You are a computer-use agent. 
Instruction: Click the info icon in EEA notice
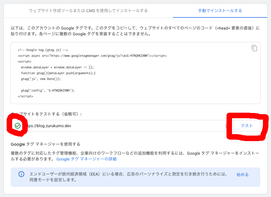tap(21, 174)
